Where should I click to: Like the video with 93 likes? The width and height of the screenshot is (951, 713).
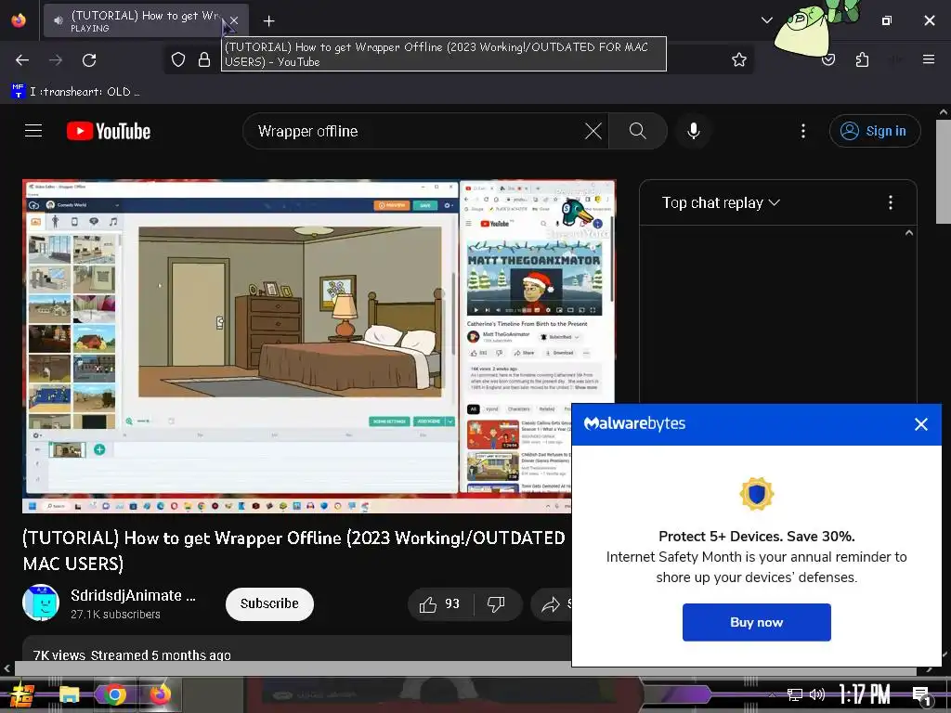[439, 603]
